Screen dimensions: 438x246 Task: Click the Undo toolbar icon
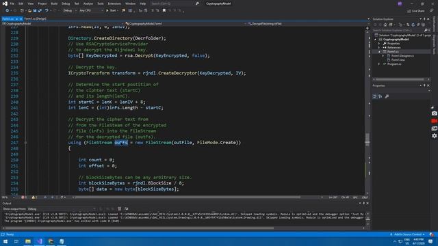[47, 11]
